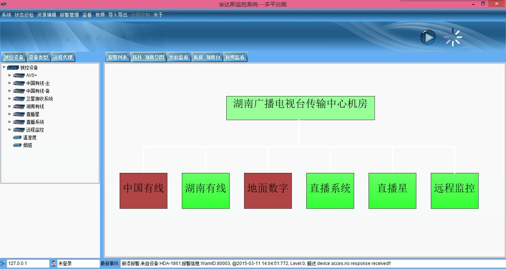Click the AVS+ device icon

(19, 75)
